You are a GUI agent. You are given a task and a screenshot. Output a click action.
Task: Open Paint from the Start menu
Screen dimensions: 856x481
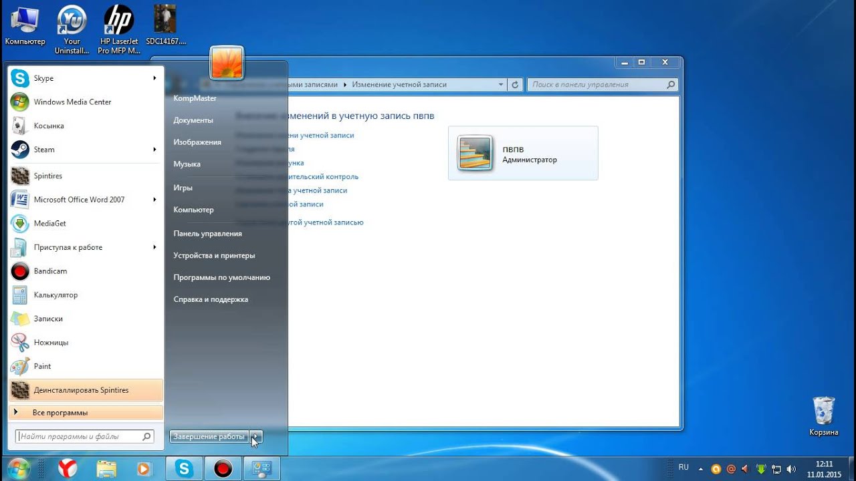coord(86,366)
